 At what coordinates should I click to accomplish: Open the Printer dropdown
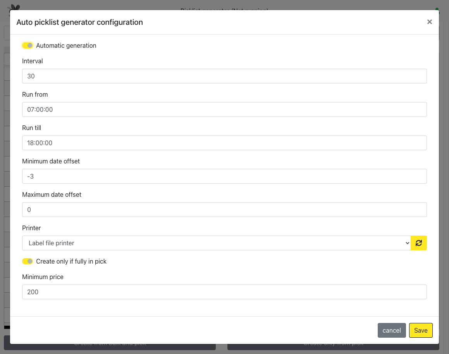click(216, 243)
